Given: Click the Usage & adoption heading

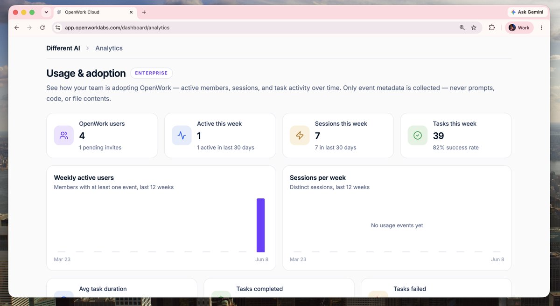Looking at the screenshot, I should tap(86, 73).
